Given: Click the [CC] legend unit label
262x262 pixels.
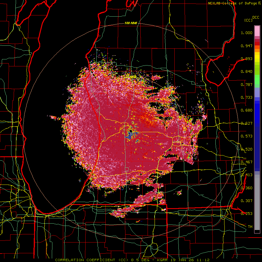Looking at the screenshot, I should pyautogui.click(x=249, y=20).
